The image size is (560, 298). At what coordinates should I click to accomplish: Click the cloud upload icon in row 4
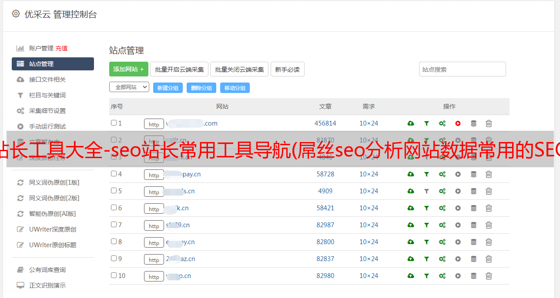click(x=410, y=174)
